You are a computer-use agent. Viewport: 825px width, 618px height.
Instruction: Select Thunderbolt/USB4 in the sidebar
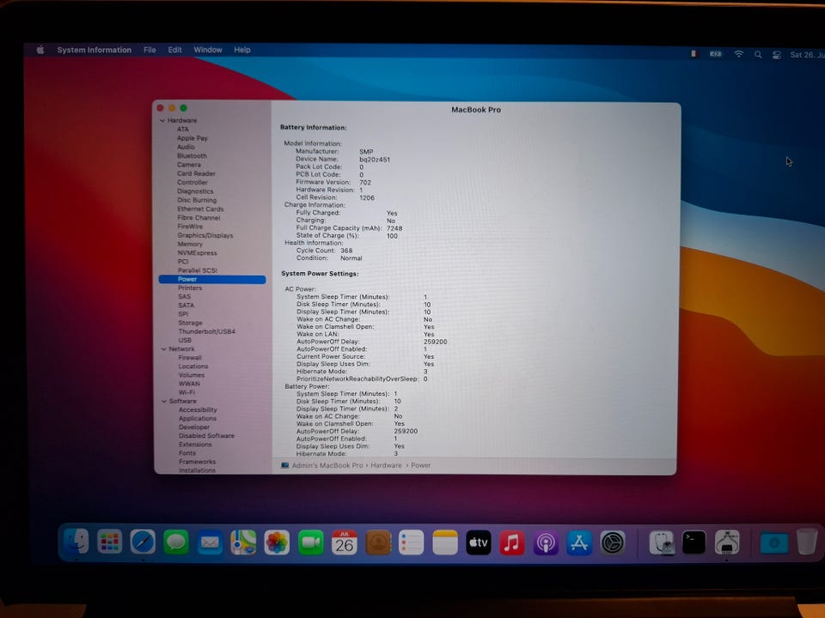point(207,331)
